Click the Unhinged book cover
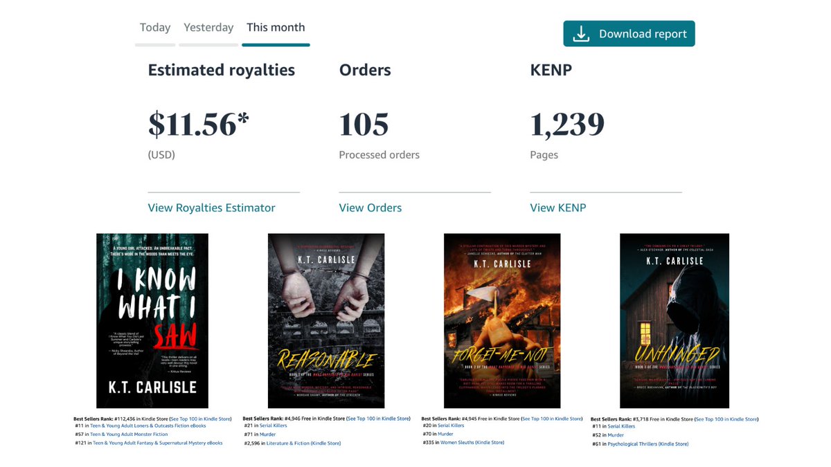 point(674,320)
